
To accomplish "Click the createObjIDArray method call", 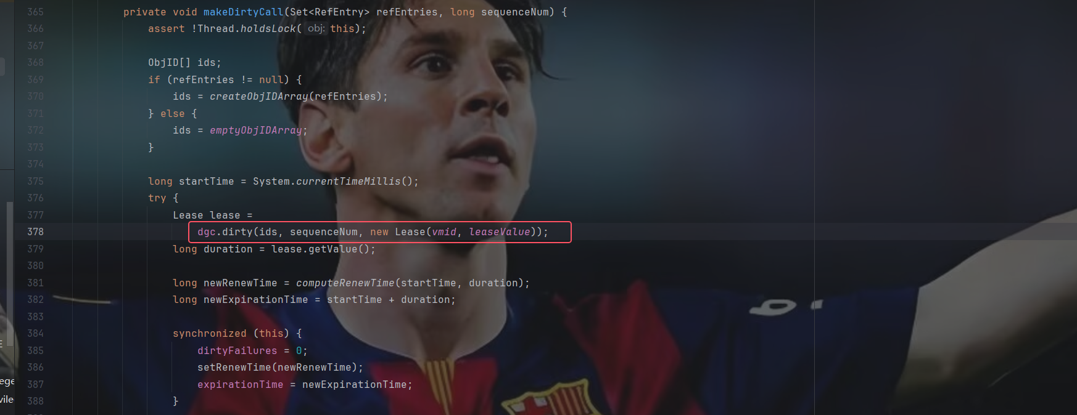I will click(259, 97).
